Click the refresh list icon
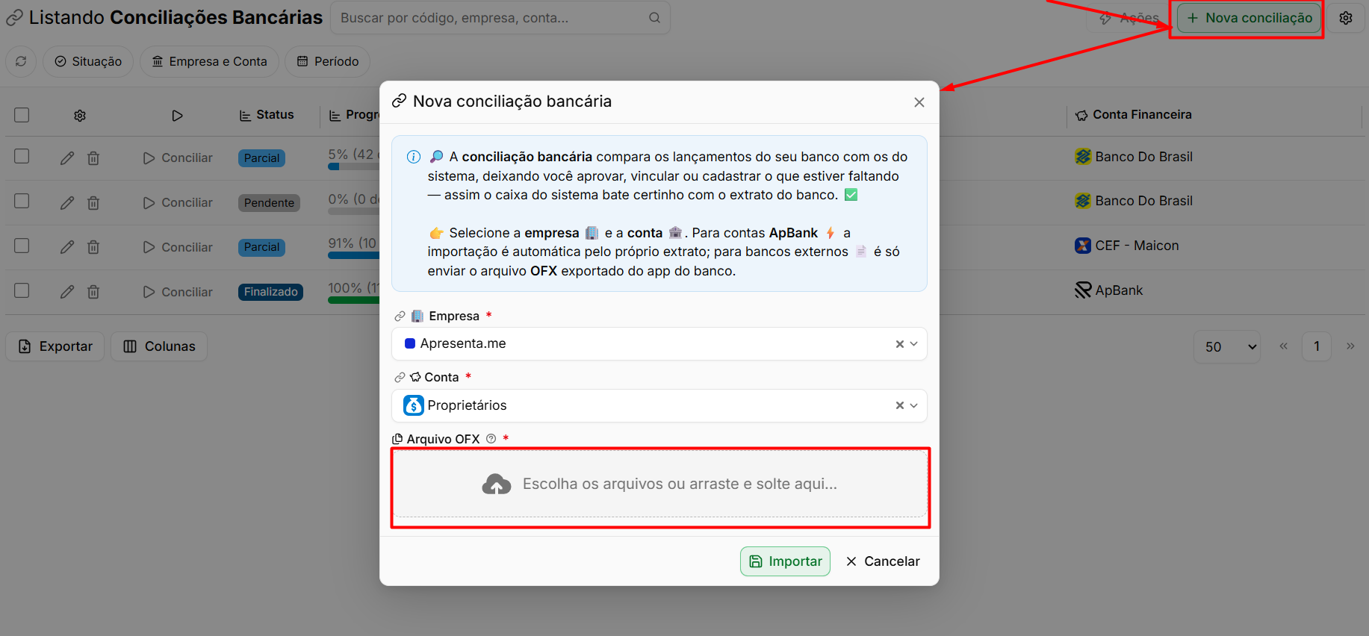 (x=21, y=61)
